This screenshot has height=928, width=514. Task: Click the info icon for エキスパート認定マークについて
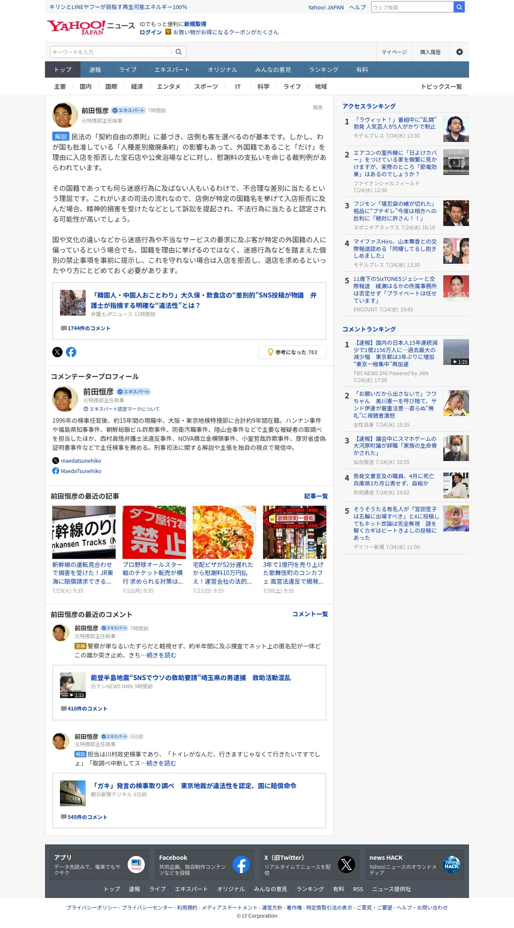pyautogui.click(x=86, y=409)
